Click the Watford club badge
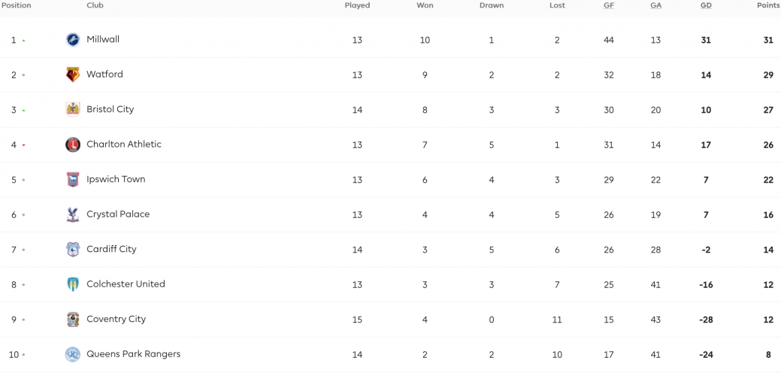The width and height of the screenshot is (781, 376). tap(73, 74)
